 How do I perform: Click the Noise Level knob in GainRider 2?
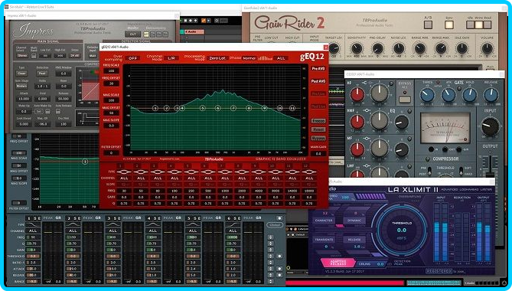click(x=399, y=49)
